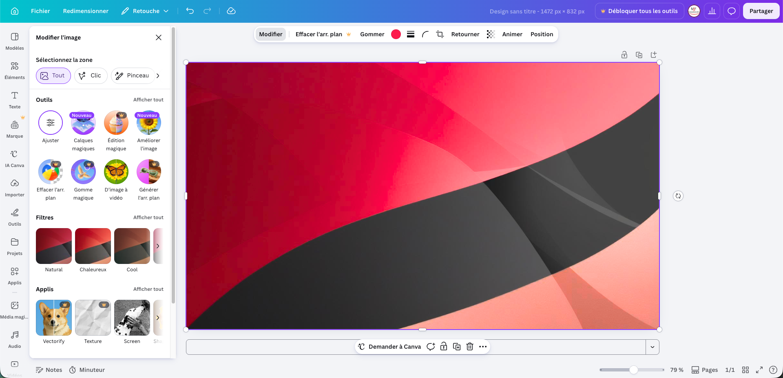This screenshot has width=783, height=378.
Task: Open the analytics chart icon
Action: (x=712, y=11)
